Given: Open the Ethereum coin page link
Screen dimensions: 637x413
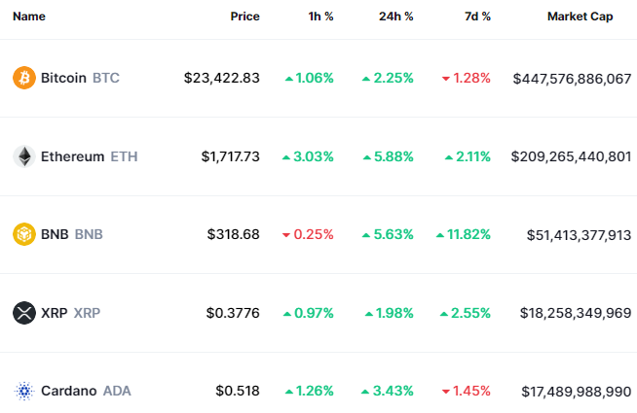Looking at the screenshot, I should [72, 156].
